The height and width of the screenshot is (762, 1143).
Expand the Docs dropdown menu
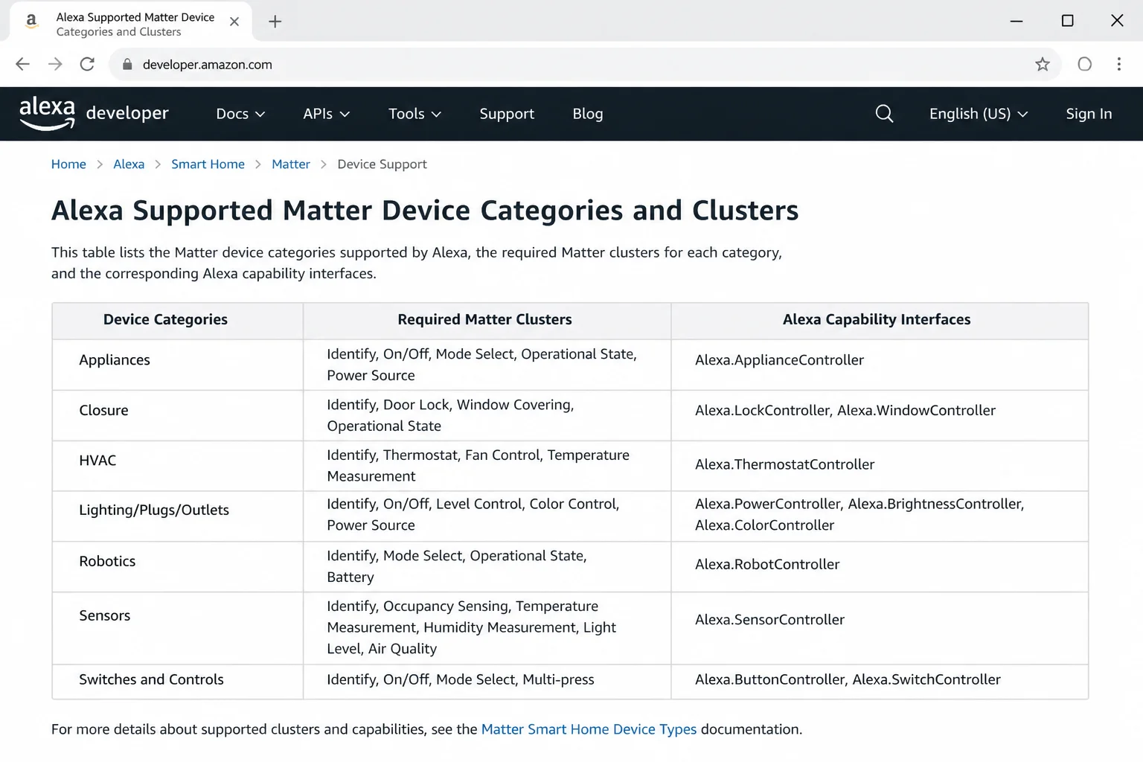point(240,114)
